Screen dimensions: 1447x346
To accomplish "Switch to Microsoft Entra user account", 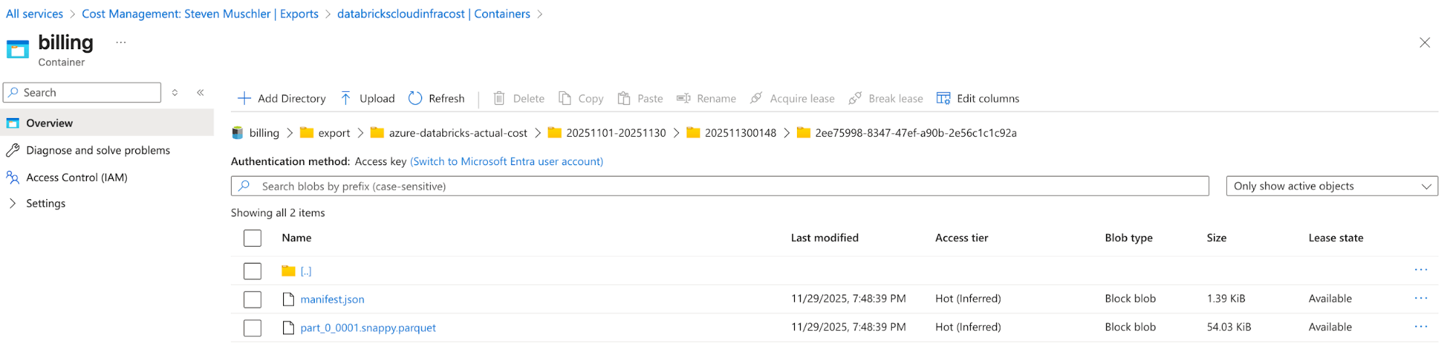I will coord(506,161).
